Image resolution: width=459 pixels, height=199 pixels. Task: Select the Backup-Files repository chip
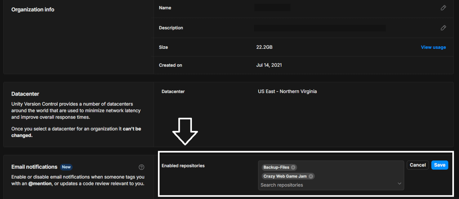[277, 167]
